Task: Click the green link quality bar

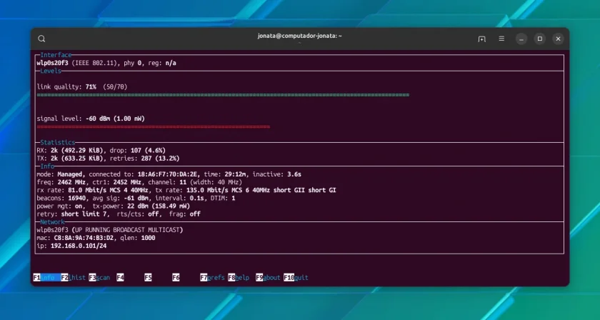Action: pos(223,95)
